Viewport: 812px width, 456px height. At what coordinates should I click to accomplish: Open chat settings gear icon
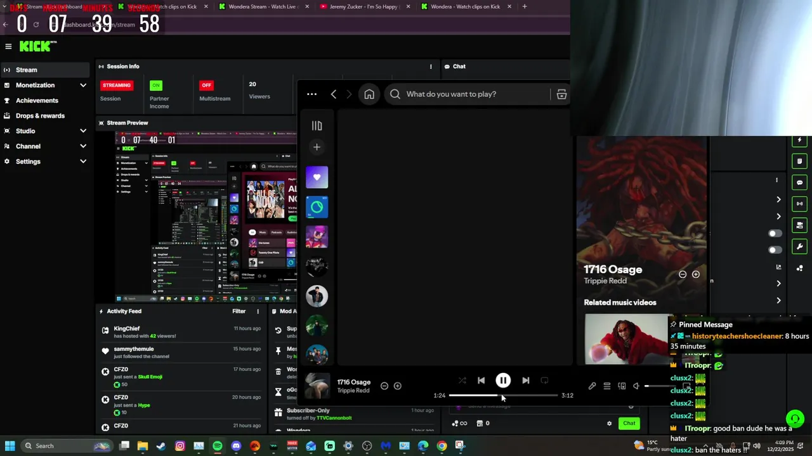click(x=609, y=423)
